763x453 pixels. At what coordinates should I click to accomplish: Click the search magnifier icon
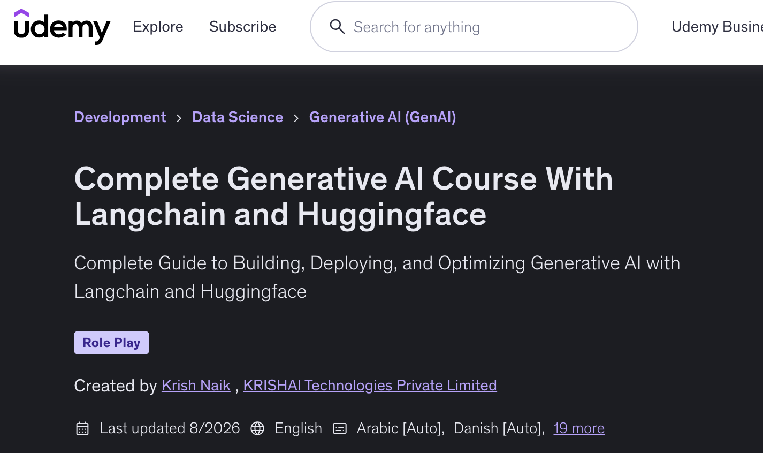(x=337, y=27)
